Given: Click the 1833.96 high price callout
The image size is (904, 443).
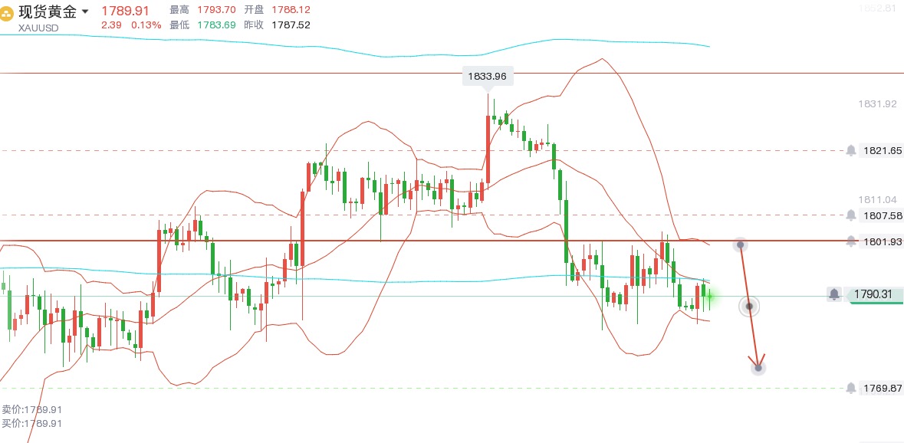Looking at the screenshot, I should click(488, 76).
